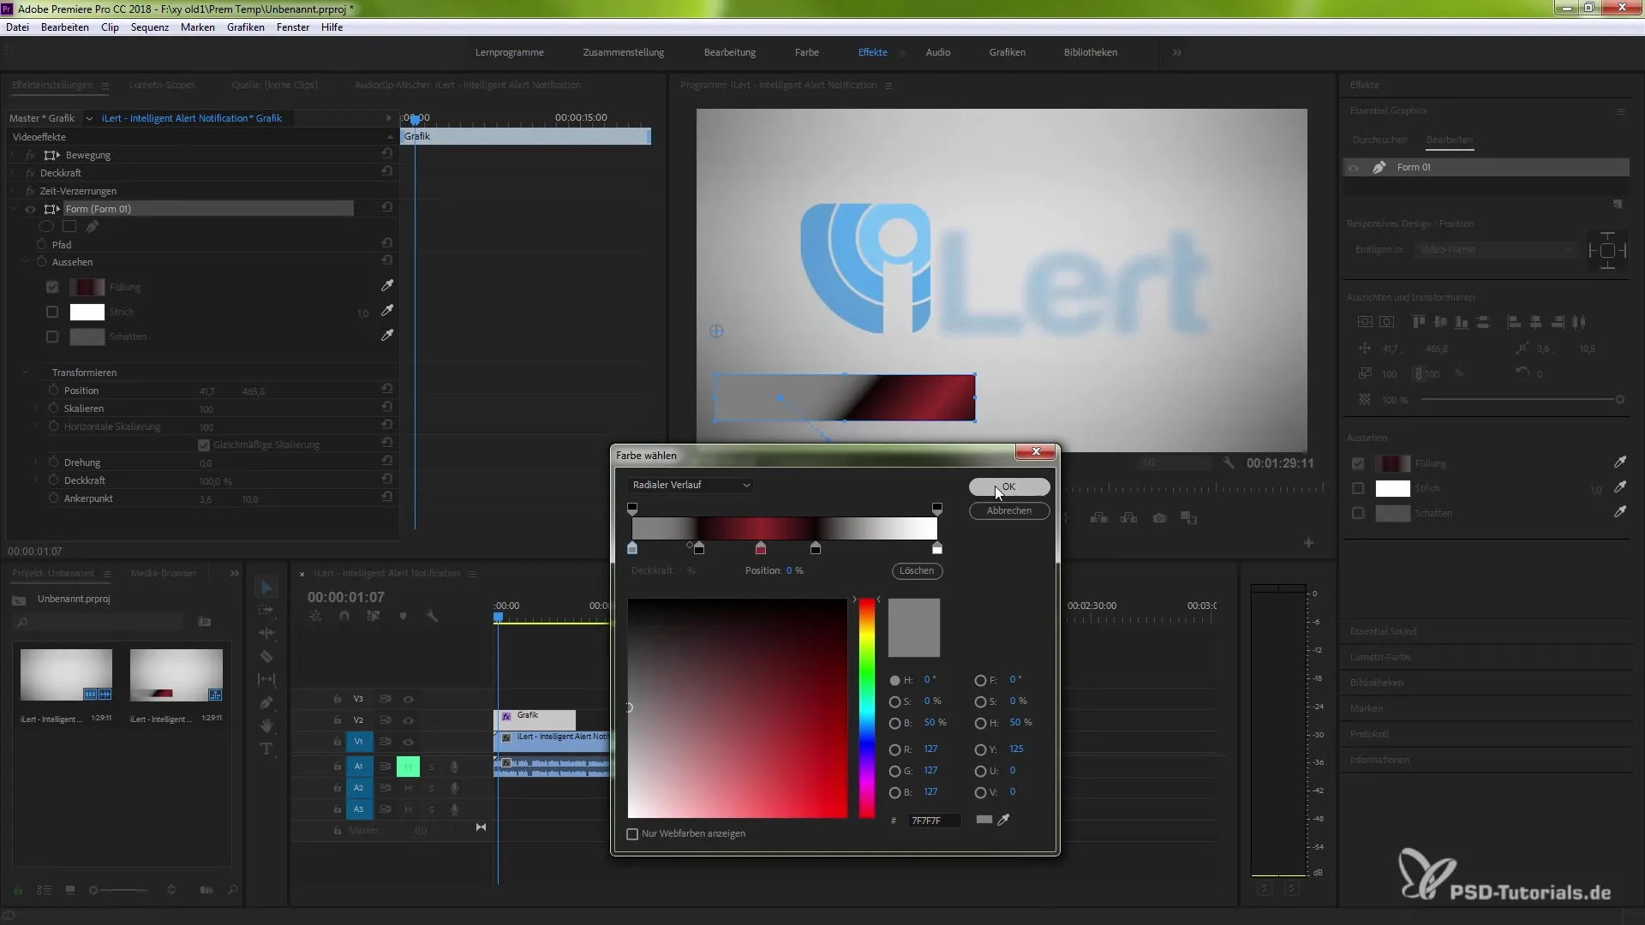The image size is (1645, 925).
Task: Click white Strich color swatch in Effekteinstellungen
Action: point(87,312)
